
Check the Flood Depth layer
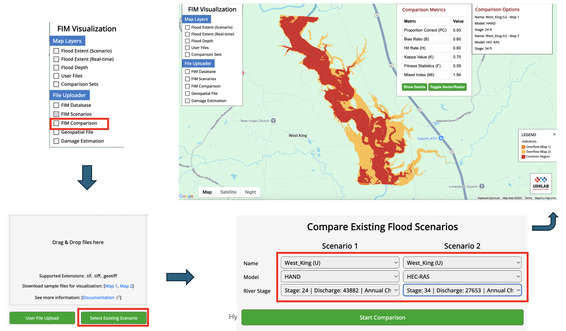click(56, 67)
